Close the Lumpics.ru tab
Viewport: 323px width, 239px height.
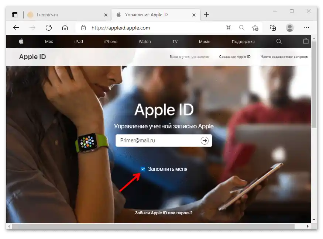(106, 15)
